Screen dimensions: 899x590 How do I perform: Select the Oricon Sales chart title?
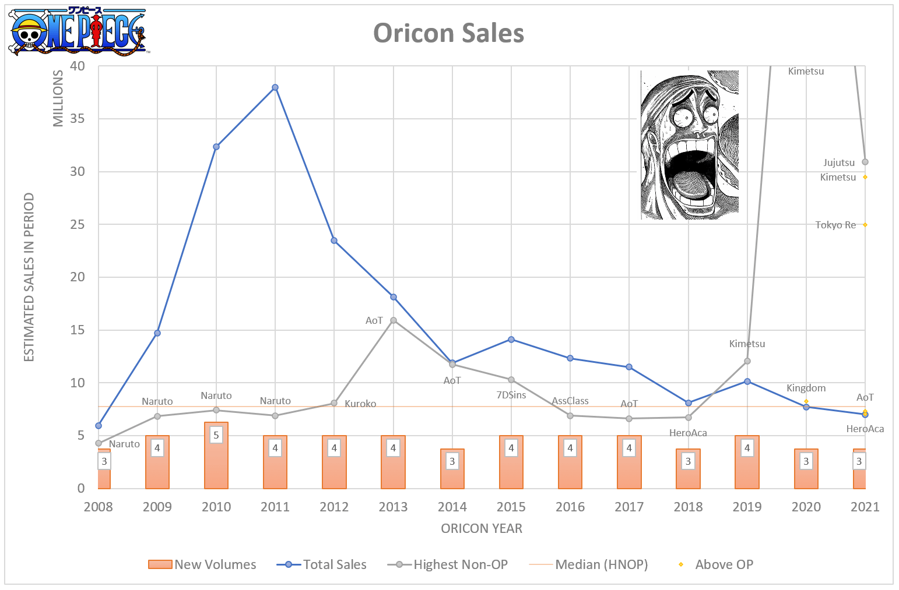pyautogui.click(x=449, y=33)
